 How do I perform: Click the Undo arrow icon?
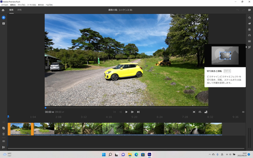click(x=238, y=10)
